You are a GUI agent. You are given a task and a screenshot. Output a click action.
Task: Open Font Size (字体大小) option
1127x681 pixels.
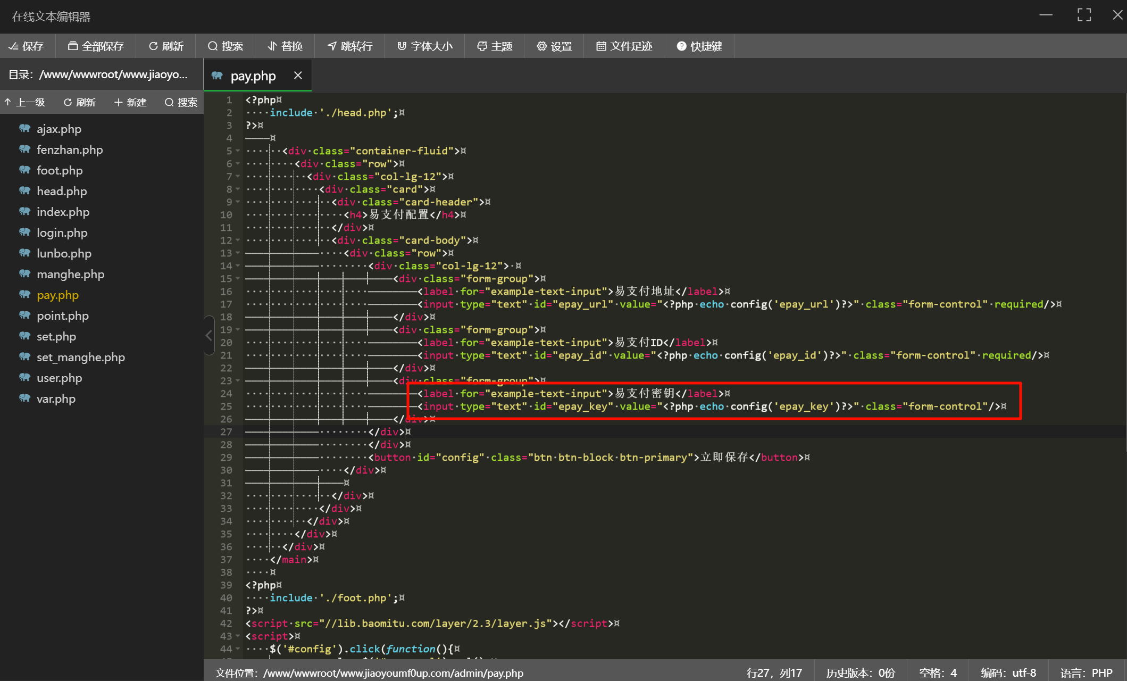pyautogui.click(x=424, y=46)
